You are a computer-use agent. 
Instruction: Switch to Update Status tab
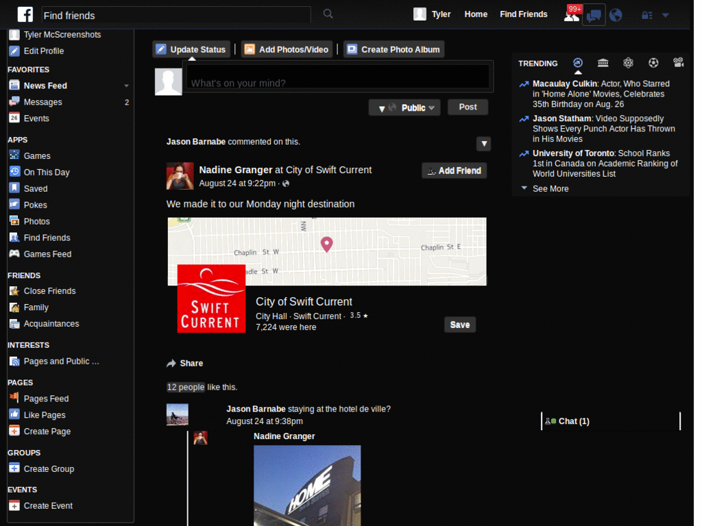coord(191,49)
